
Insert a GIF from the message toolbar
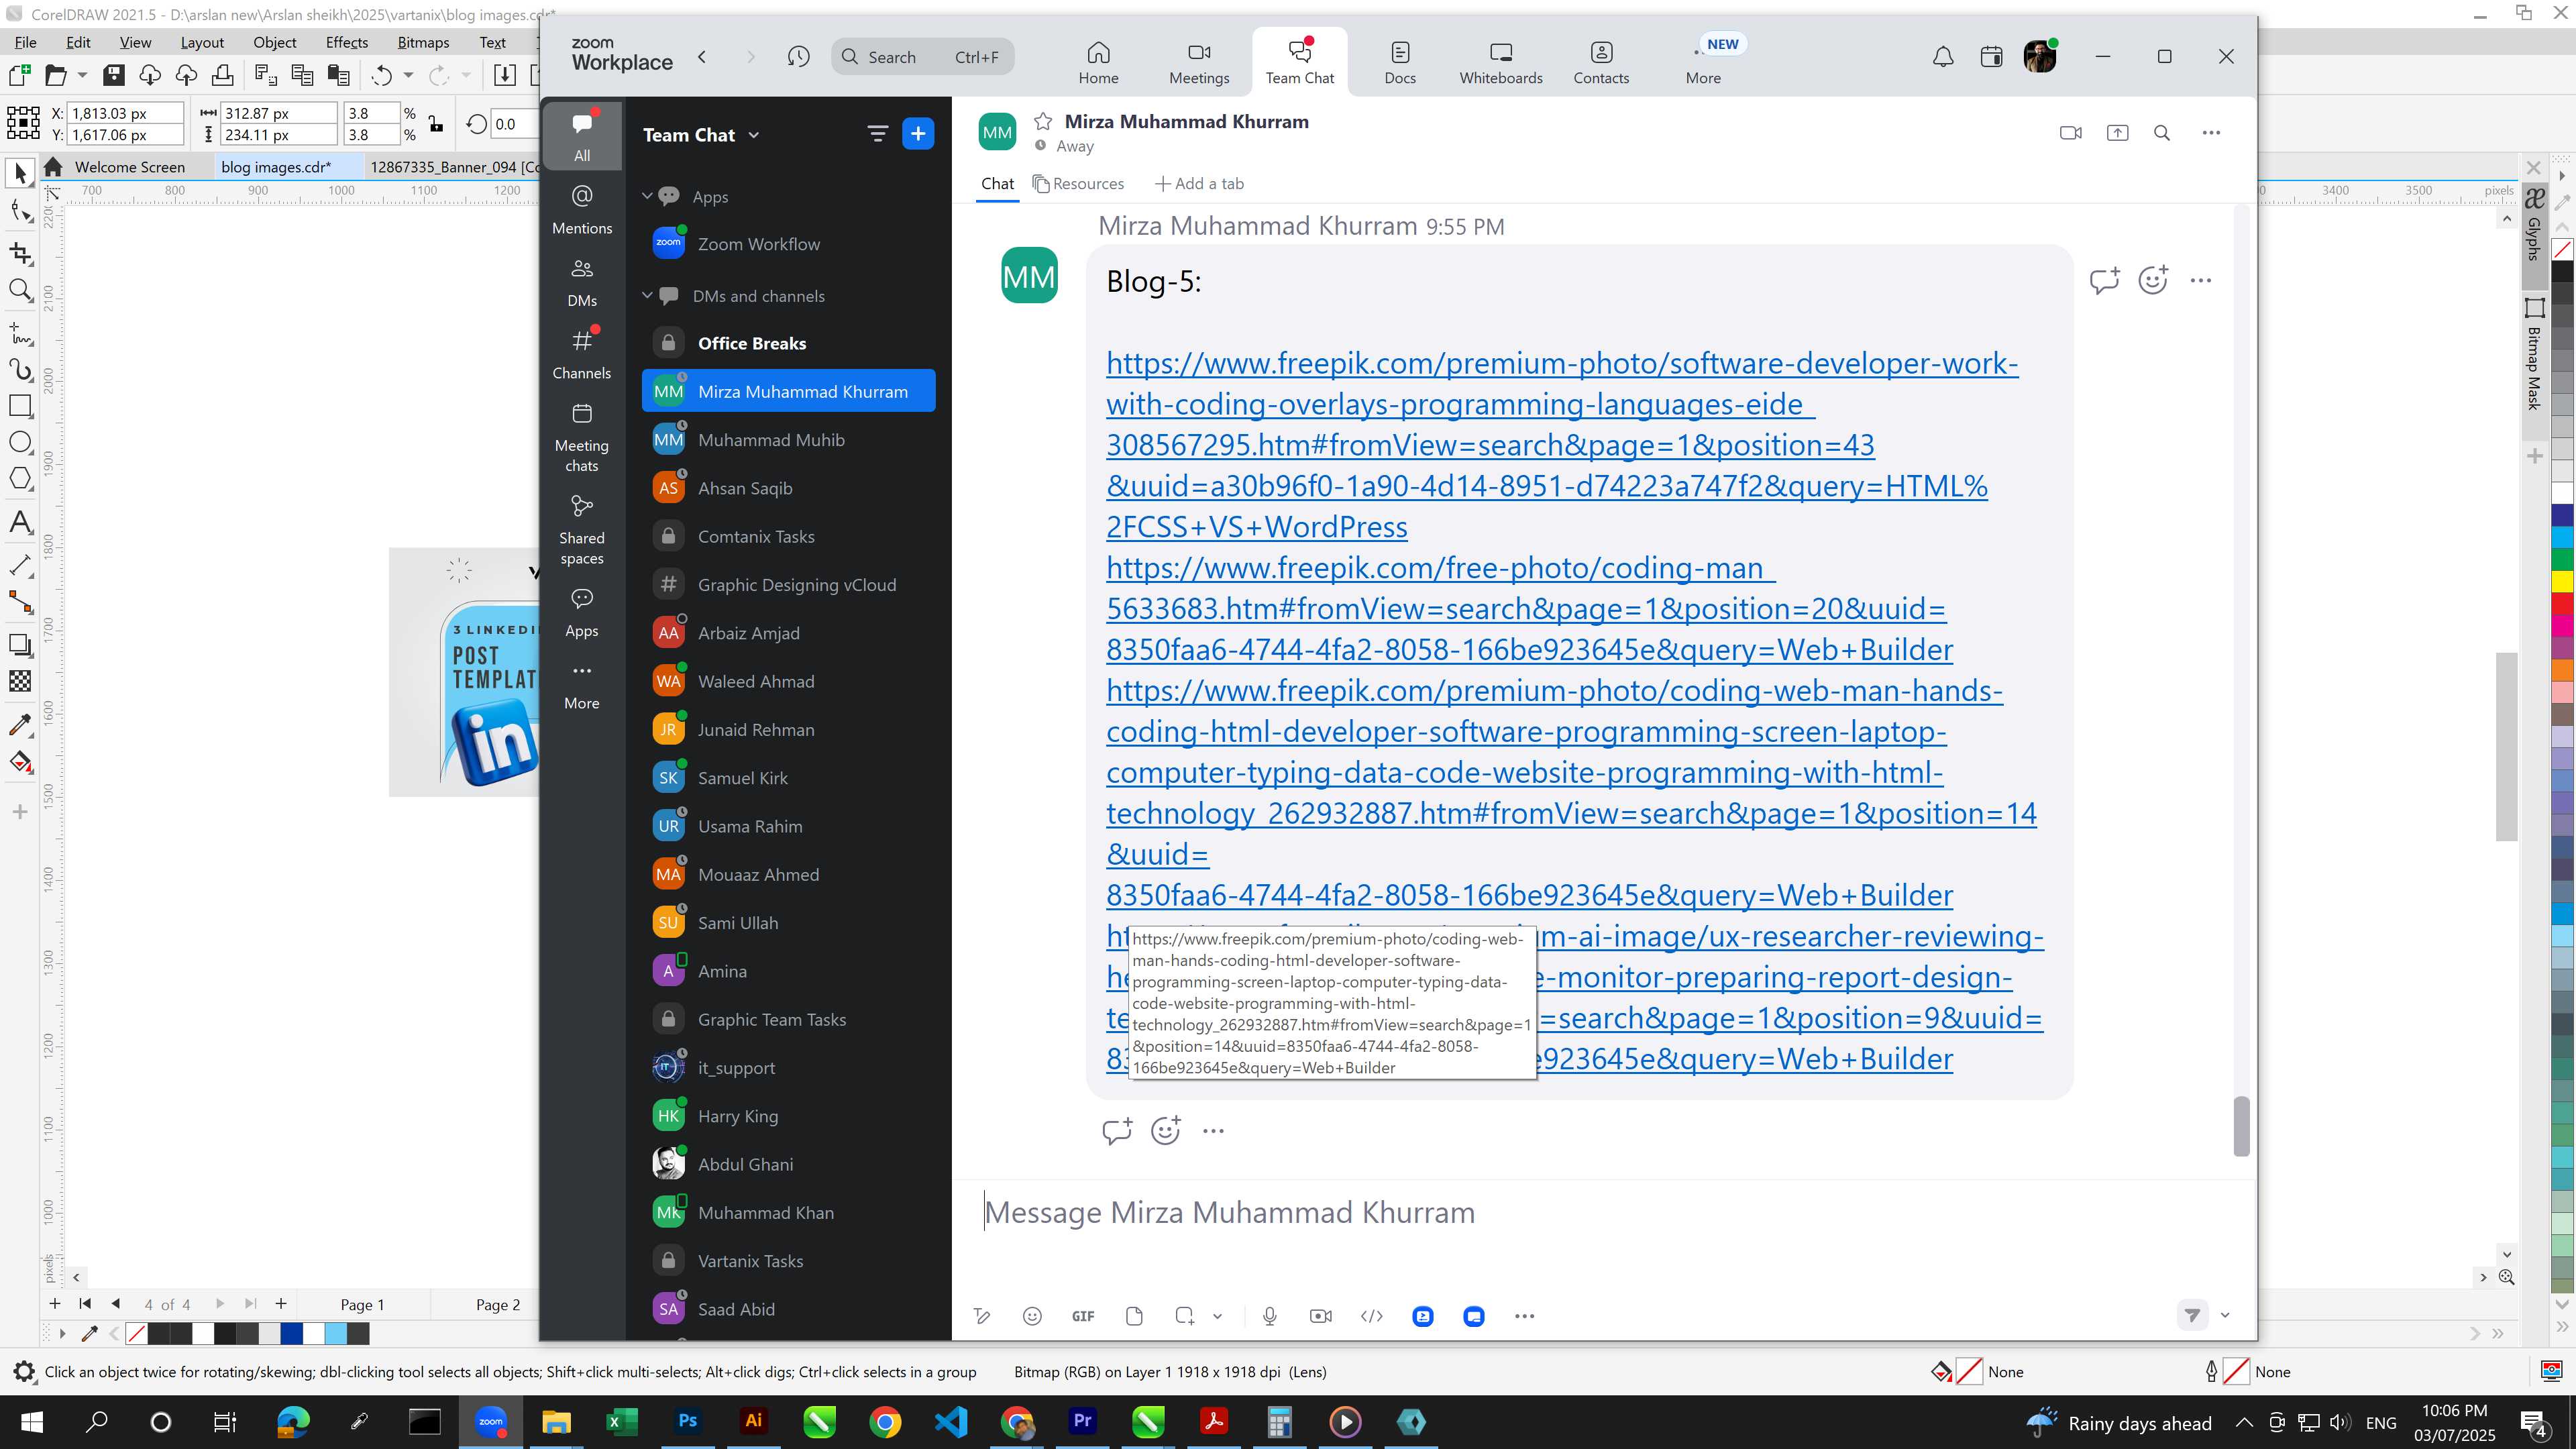pyautogui.click(x=1083, y=1316)
